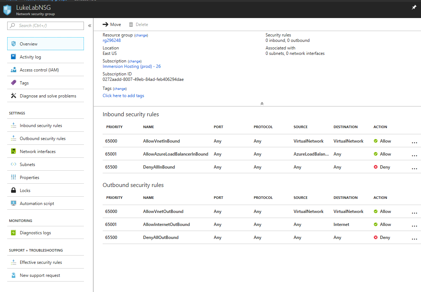This screenshot has width=421, height=292.
Task: Open ellipsis menu for DenyAllInBound rule
Action: click(x=414, y=169)
